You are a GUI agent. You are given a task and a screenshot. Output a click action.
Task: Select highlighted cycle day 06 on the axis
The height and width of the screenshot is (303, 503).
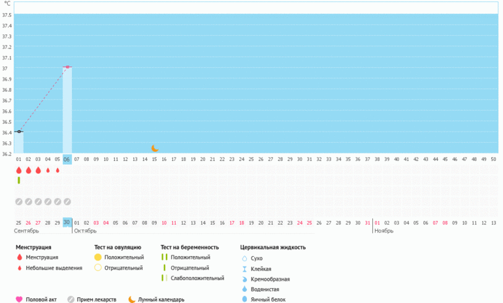(67, 159)
